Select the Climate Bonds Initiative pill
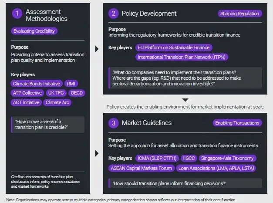Image resolution: width=273 pixels, height=203 pixels. click(x=37, y=84)
